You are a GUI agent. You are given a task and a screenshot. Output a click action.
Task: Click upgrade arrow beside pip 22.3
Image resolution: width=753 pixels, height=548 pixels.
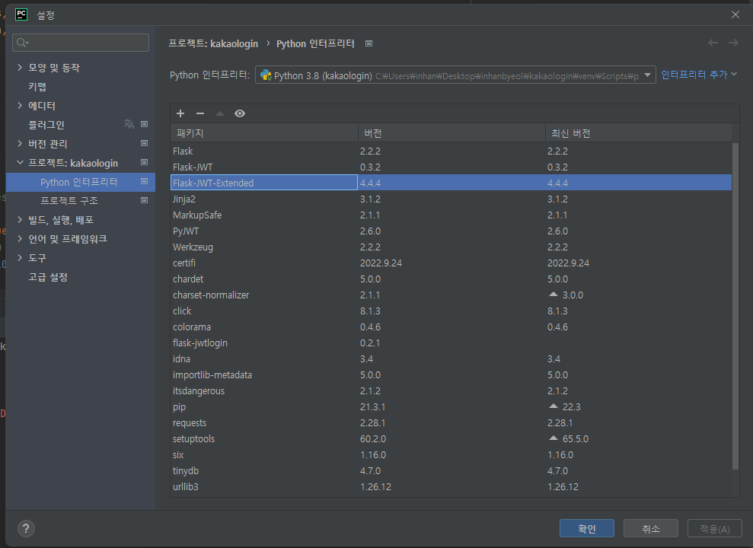pos(554,406)
